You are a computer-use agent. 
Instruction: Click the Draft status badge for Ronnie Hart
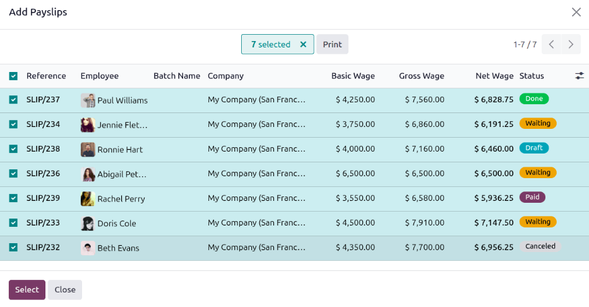[533, 148]
